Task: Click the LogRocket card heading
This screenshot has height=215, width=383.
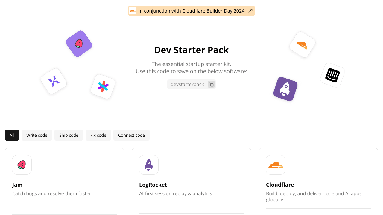Action: (x=153, y=185)
